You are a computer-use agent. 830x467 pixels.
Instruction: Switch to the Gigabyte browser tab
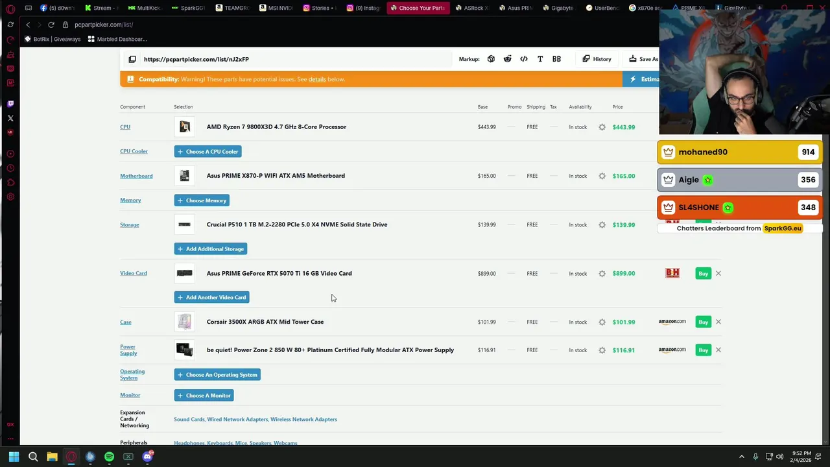point(558,8)
